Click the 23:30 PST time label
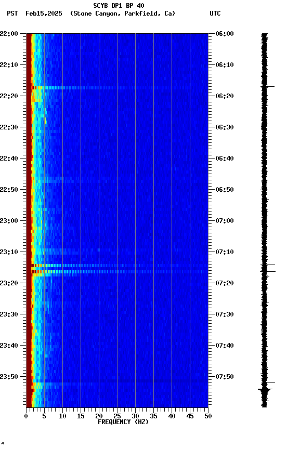 [9, 315]
